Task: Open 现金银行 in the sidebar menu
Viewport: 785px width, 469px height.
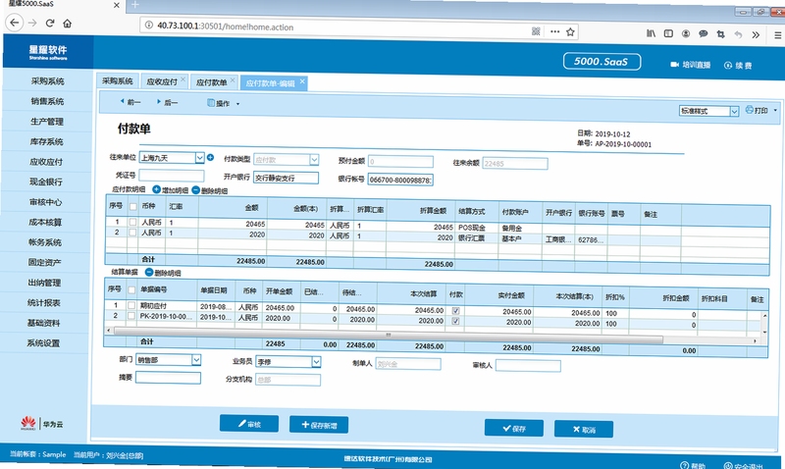Action: tap(46, 182)
